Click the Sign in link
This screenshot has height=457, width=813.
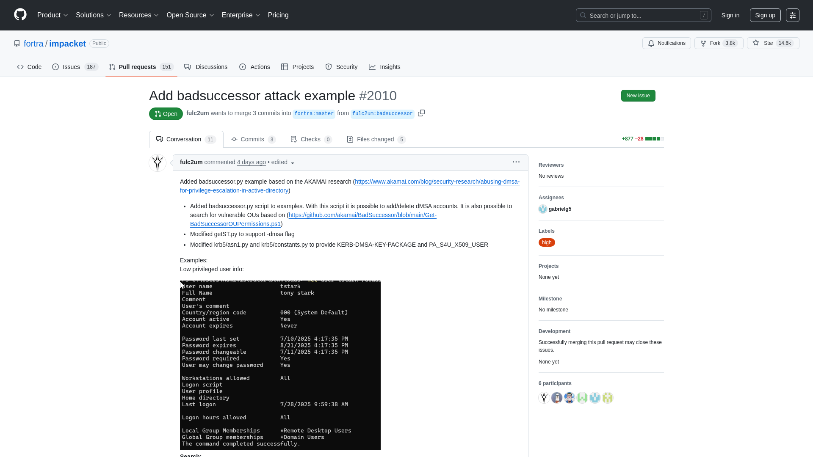point(730,15)
